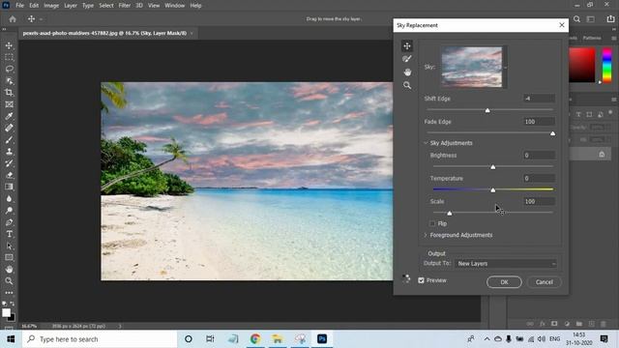Viewport: 619px width, 348px height.
Task: Select the Pen tool
Action: click(x=9, y=222)
